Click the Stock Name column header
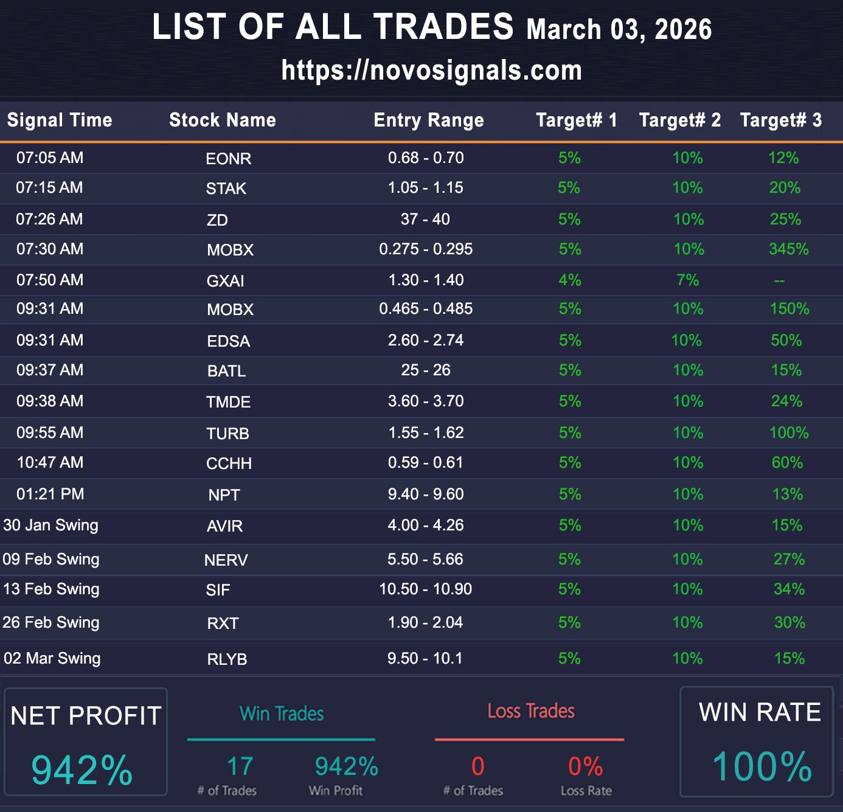843x812 pixels. 222,120
